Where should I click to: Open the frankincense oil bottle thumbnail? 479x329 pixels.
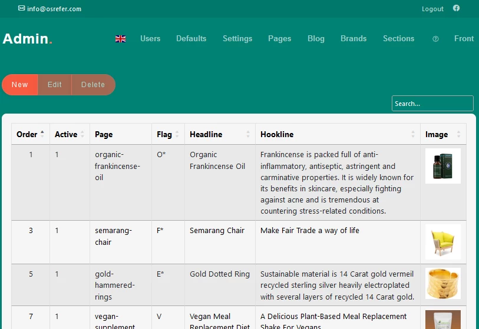point(443,166)
